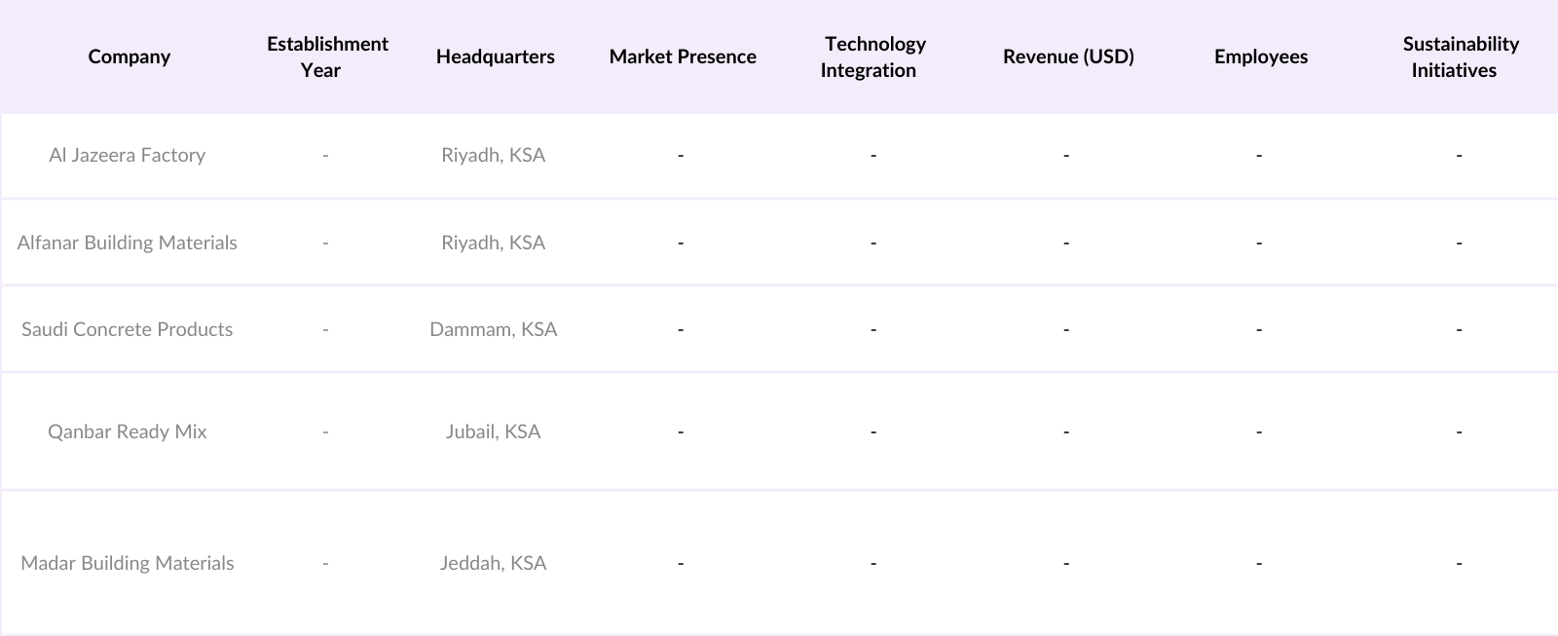
Task: Click the Revenue (USD) column header
Action: tap(1068, 56)
